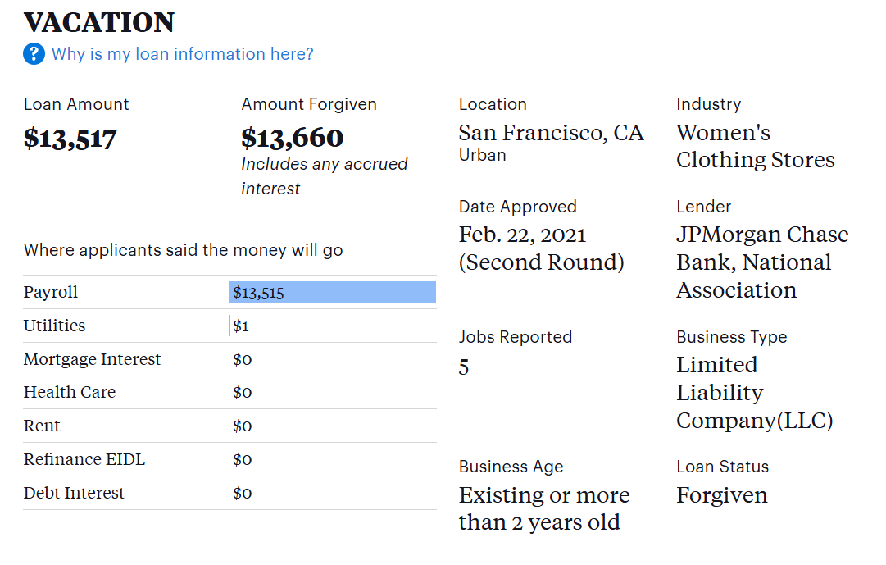
Task: Click the Payroll row label
Action: [51, 293]
